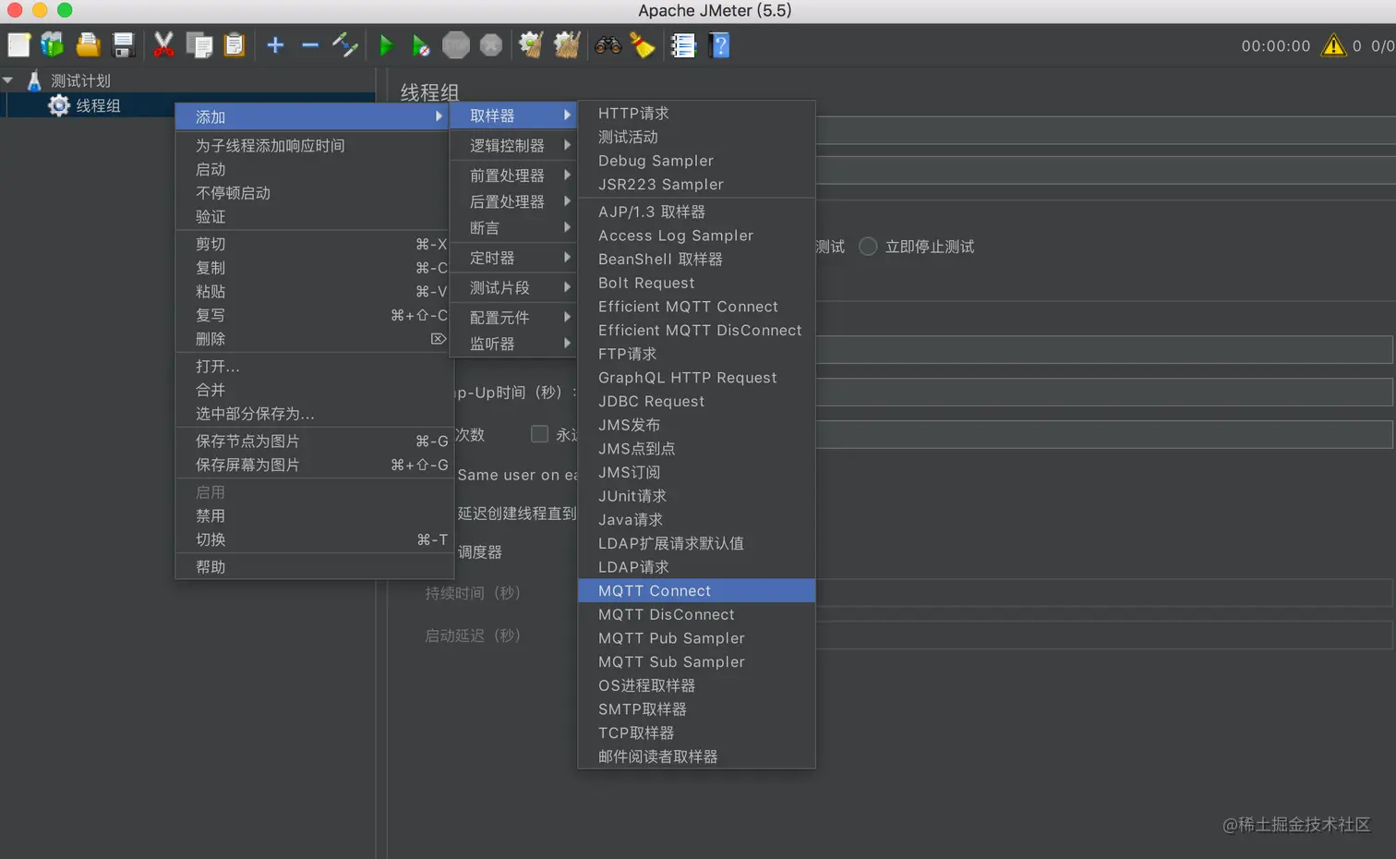Screen dimensions: 1396x859
Task: Click the flask icon of 测试计划
Action: coord(34,80)
